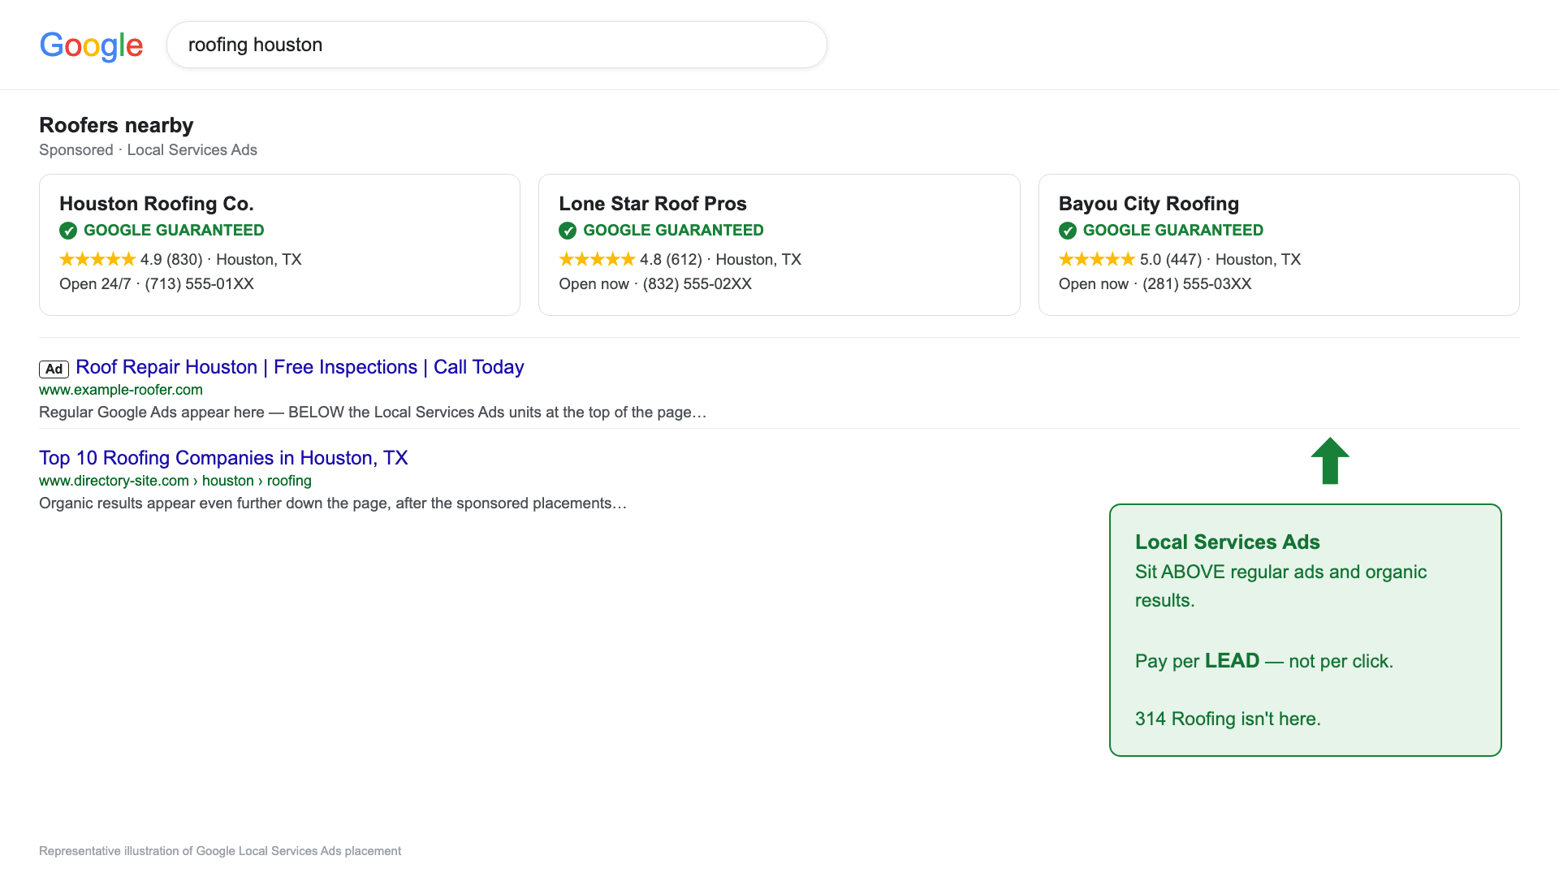The image size is (1559, 877).
Task: Click phone number (281) 555-03XX
Action: coord(1197,284)
